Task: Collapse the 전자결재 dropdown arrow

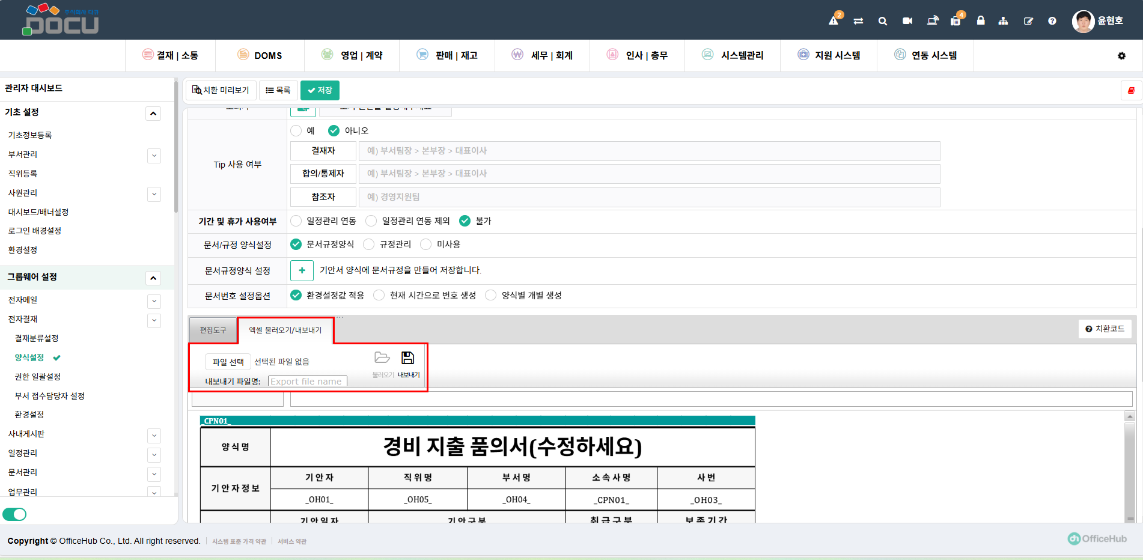Action: tap(154, 320)
